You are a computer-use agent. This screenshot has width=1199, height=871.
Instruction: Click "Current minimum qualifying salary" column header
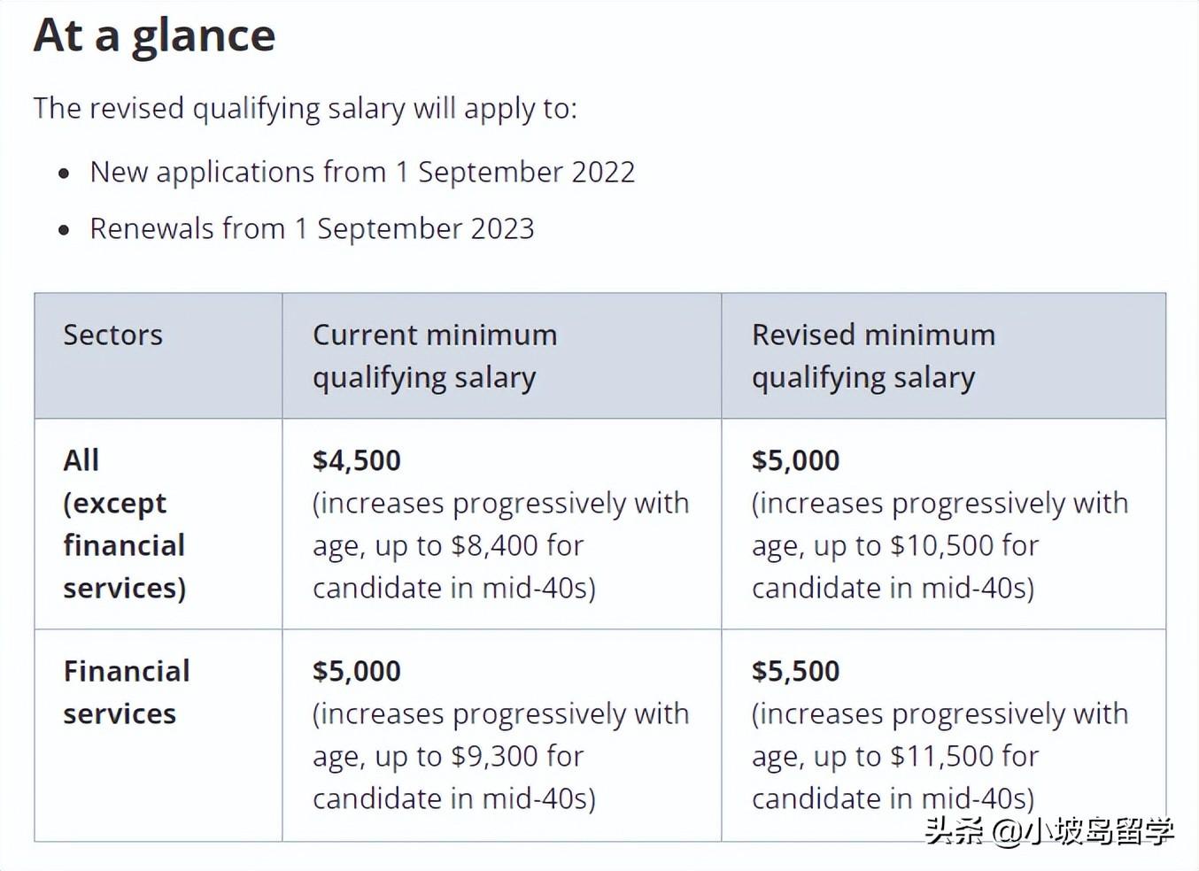435,357
